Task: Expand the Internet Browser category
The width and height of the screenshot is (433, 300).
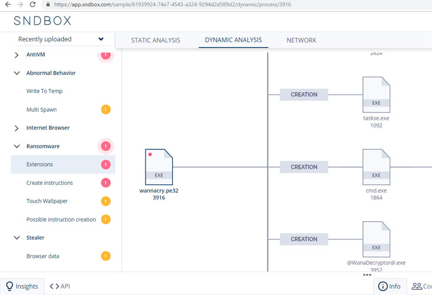Action: [x=17, y=128]
